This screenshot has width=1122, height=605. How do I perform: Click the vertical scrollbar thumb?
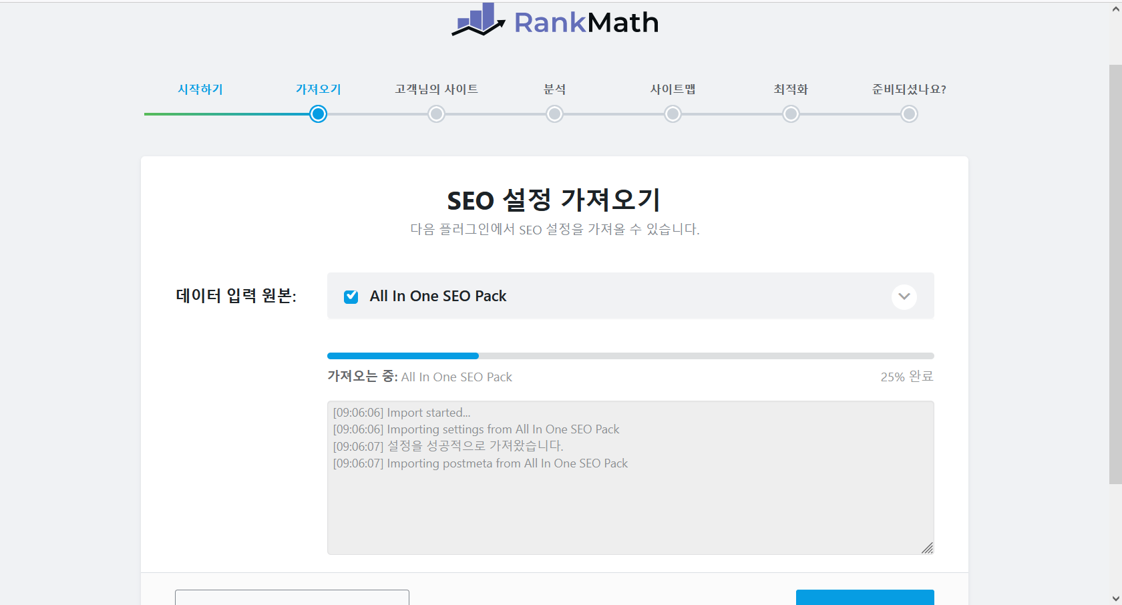(x=1115, y=274)
